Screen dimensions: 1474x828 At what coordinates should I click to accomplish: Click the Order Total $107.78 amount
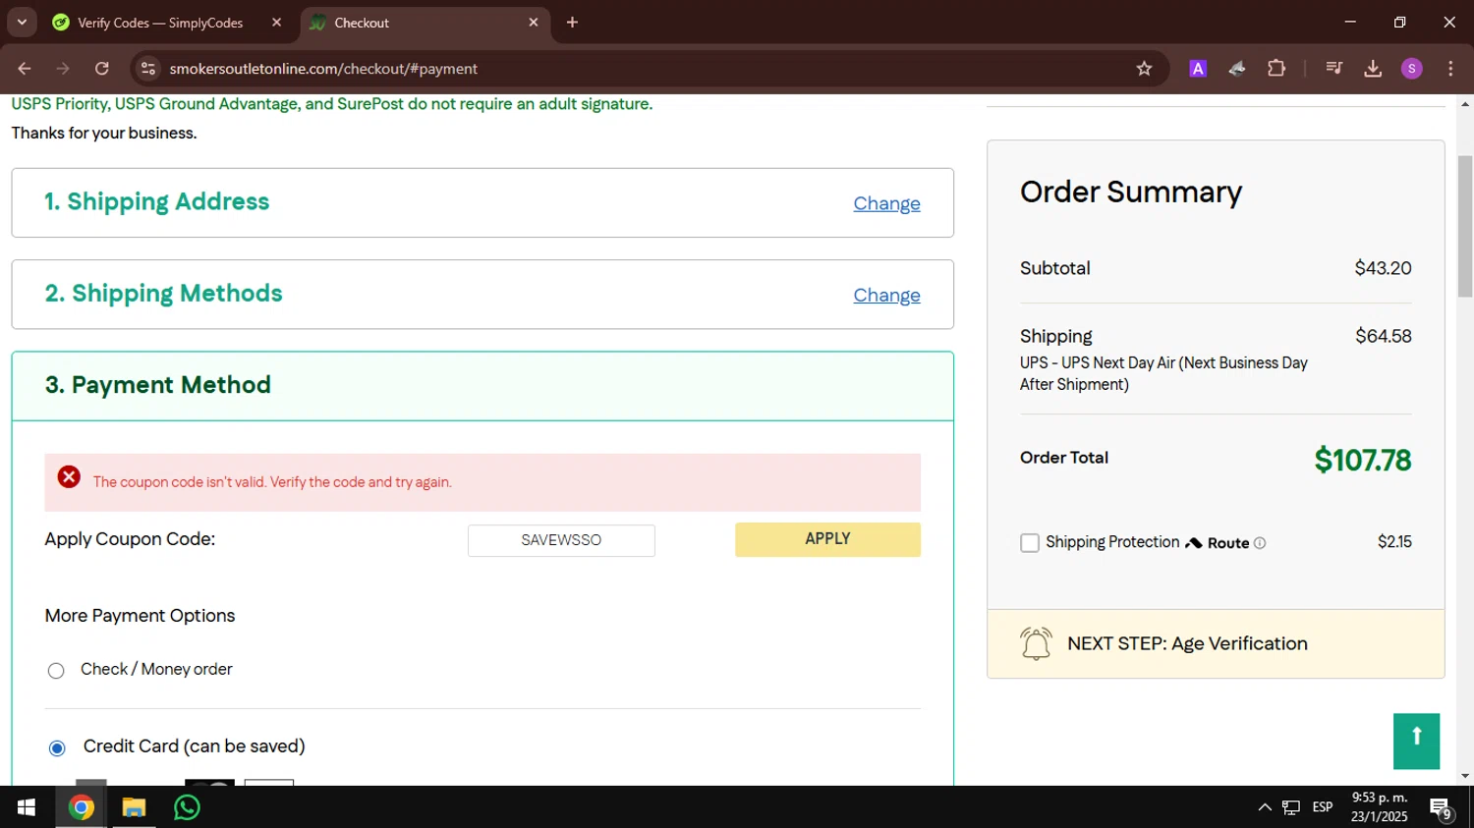pyautogui.click(x=1362, y=460)
